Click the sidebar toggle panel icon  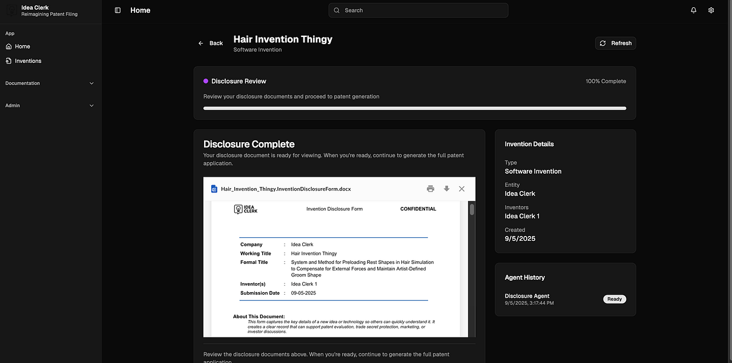(x=117, y=10)
